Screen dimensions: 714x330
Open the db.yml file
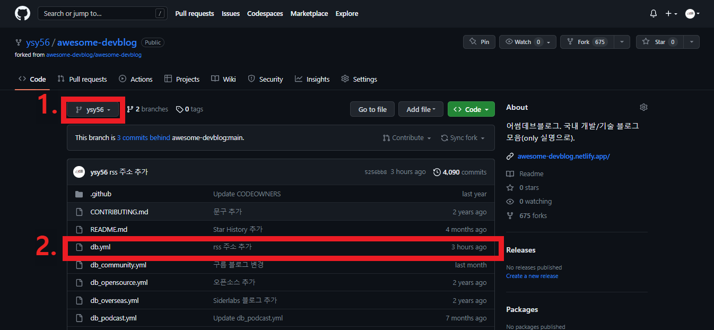point(100,247)
